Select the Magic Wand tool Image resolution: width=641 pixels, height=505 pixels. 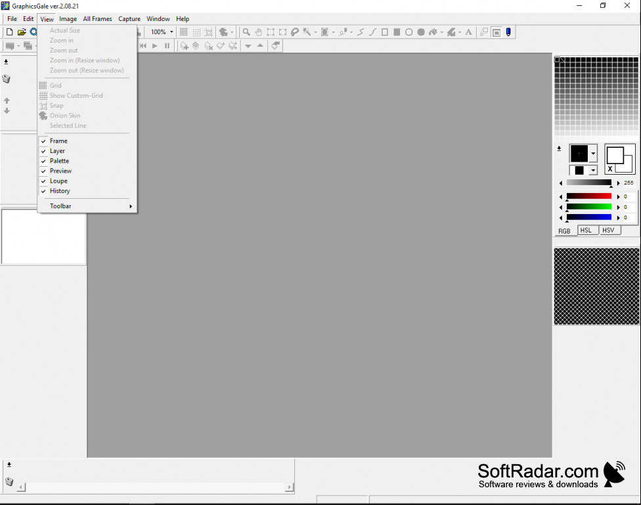click(307, 32)
